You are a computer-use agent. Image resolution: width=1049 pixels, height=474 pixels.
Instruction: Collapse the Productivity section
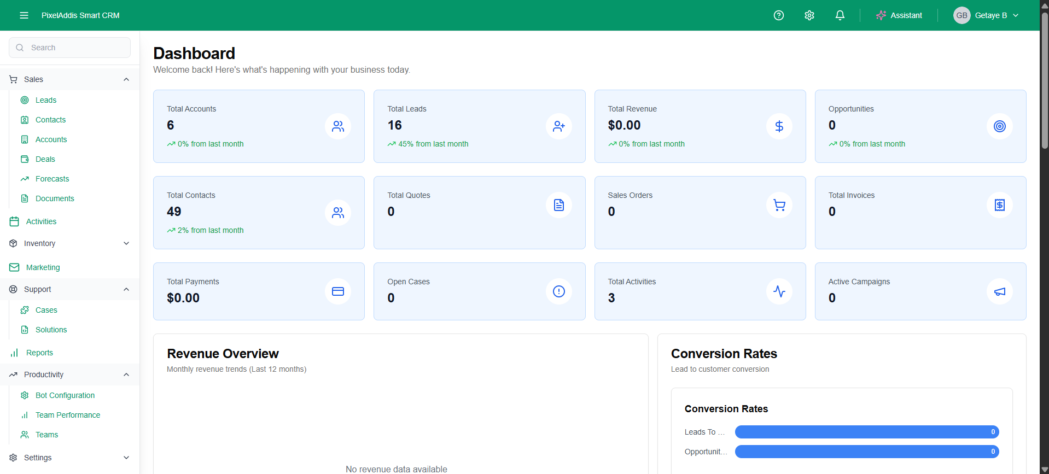[x=70, y=374]
